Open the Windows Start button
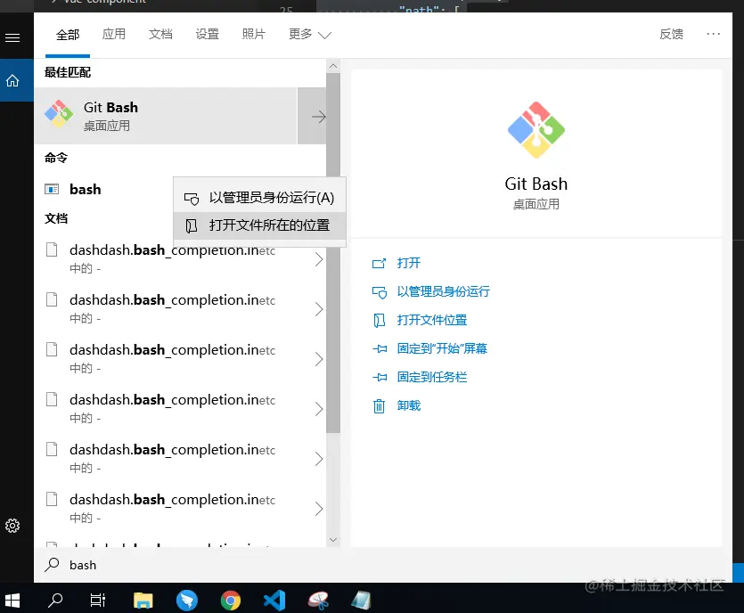744x613 pixels. [12, 601]
